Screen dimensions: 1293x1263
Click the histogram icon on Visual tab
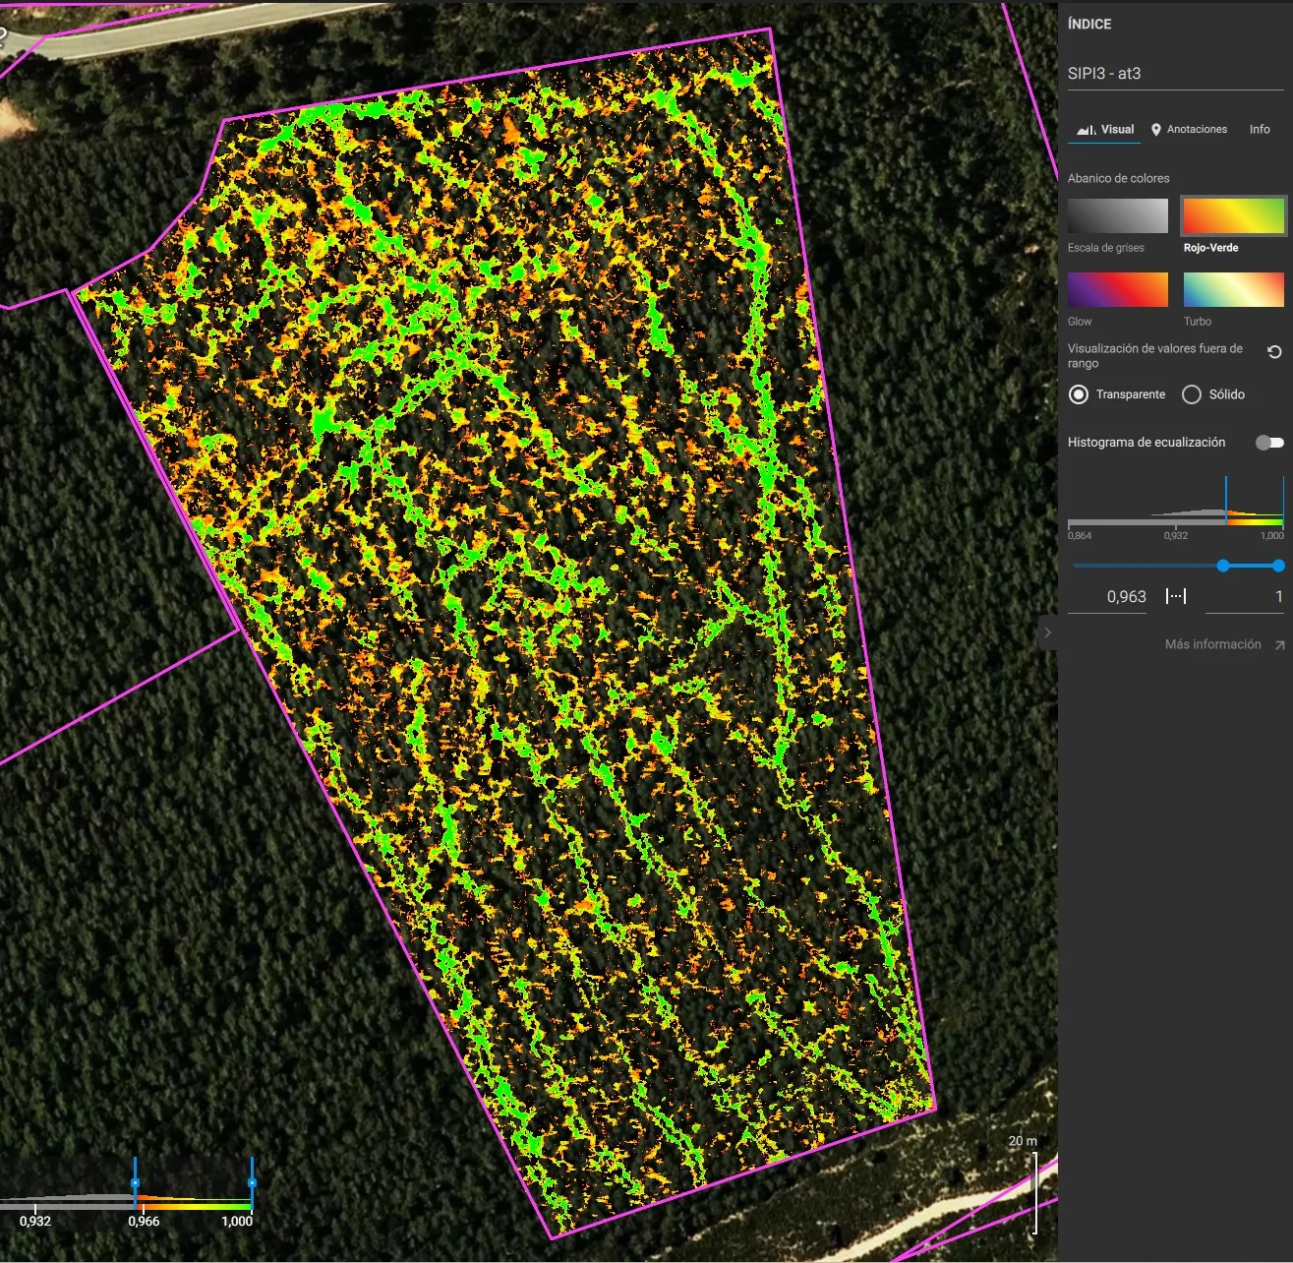(1086, 130)
